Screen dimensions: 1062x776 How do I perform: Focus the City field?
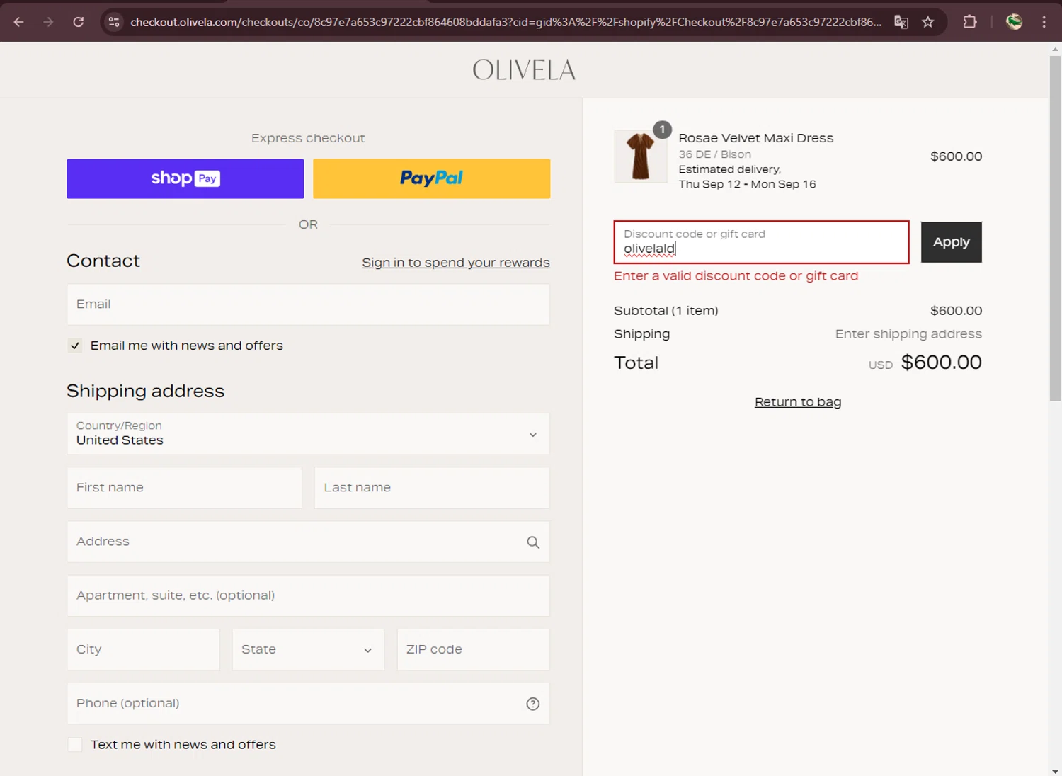(143, 650)
